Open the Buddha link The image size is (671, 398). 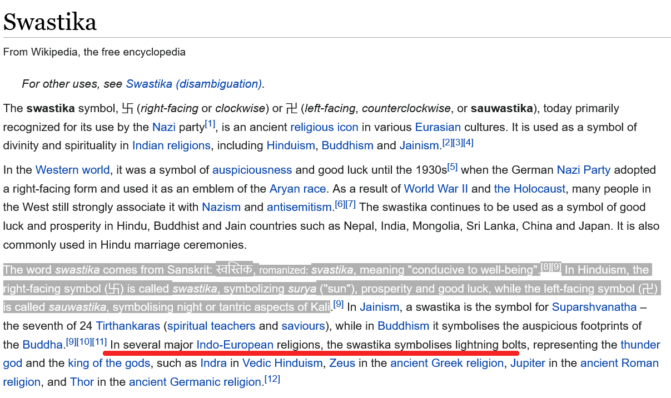42,345
